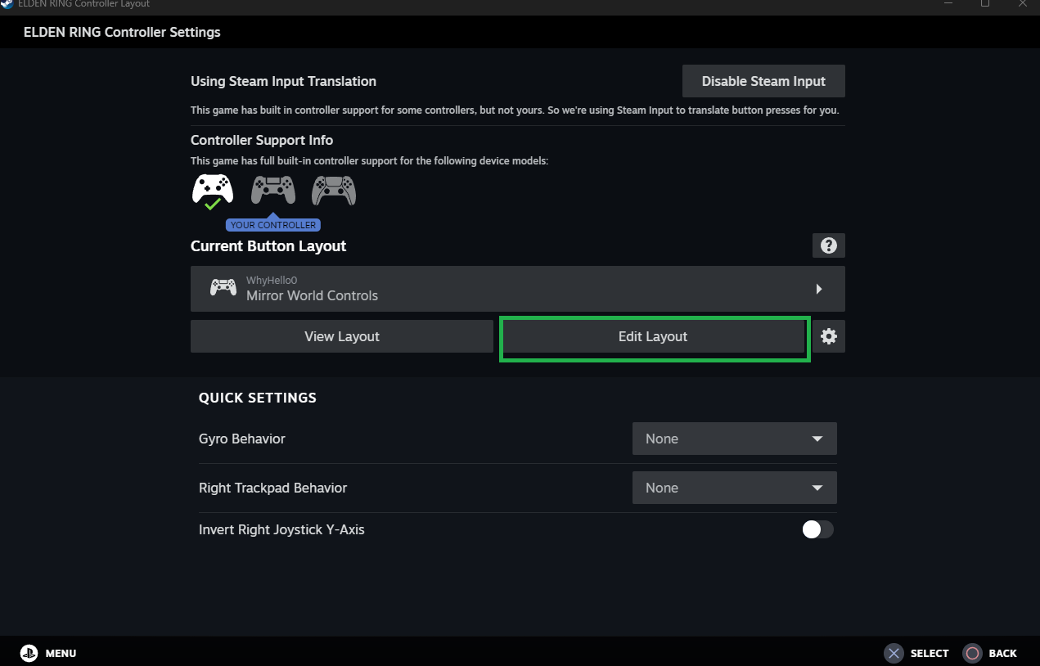This screenshot has height=666, width=1040.
Task: Click the Right Trackpad Behavior label
Action: click(x=272, y=488)
